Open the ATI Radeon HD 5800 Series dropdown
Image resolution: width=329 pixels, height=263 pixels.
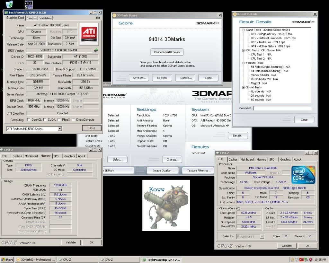(59, 129)
